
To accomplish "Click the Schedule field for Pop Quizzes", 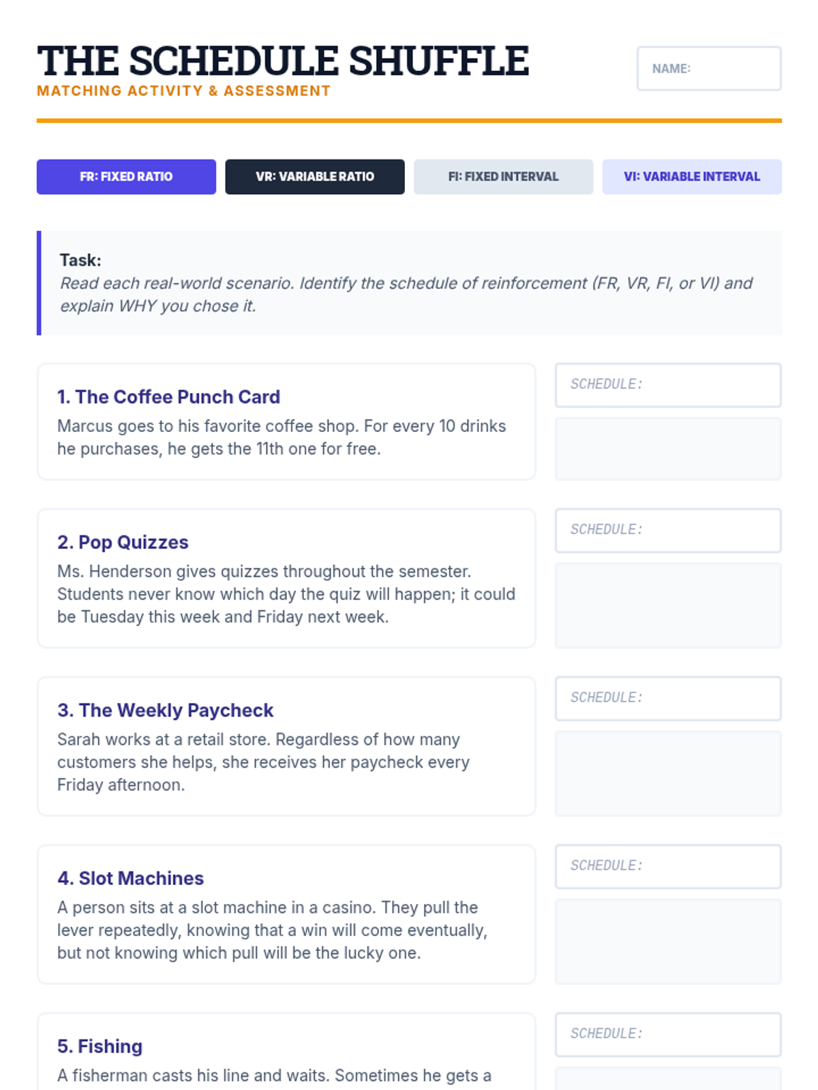I will 668,530.
